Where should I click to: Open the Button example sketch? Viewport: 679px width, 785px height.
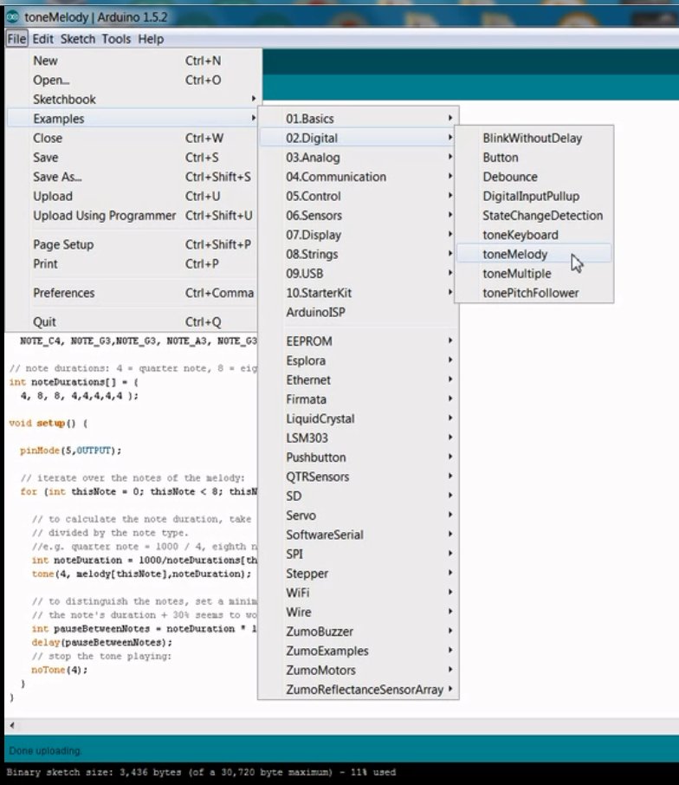(533, 157)
